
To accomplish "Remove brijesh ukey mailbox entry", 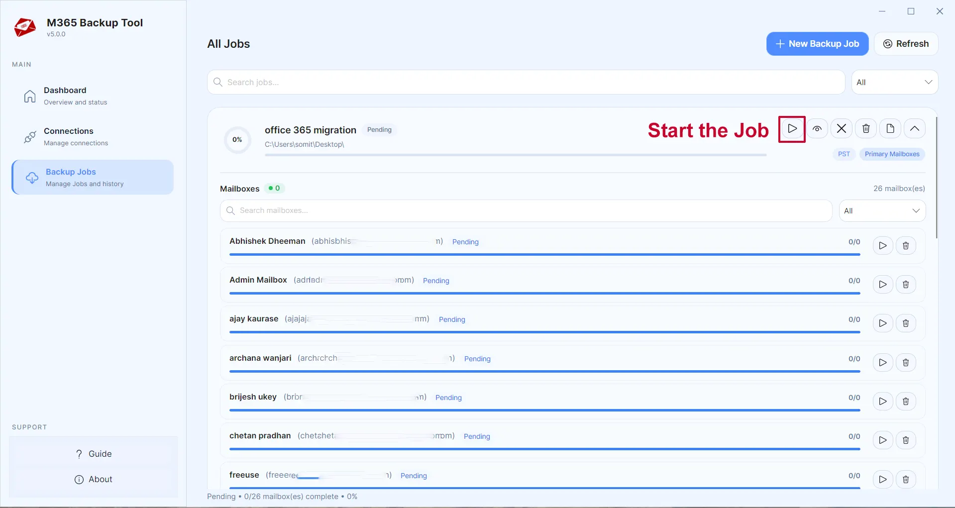I will pyautogui.click(x=906, y=402).
